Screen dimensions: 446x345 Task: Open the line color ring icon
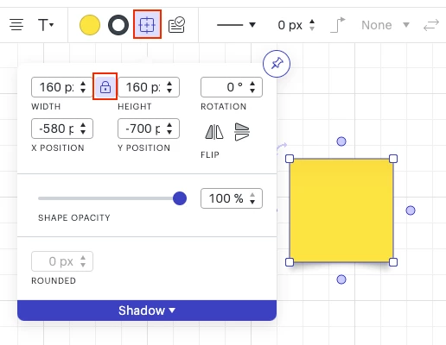[x=118, y=25]
